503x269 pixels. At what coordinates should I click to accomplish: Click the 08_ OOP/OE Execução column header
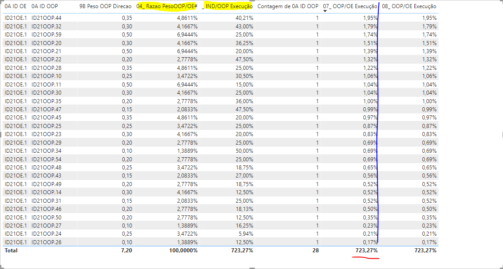click(x=409, y=6)
